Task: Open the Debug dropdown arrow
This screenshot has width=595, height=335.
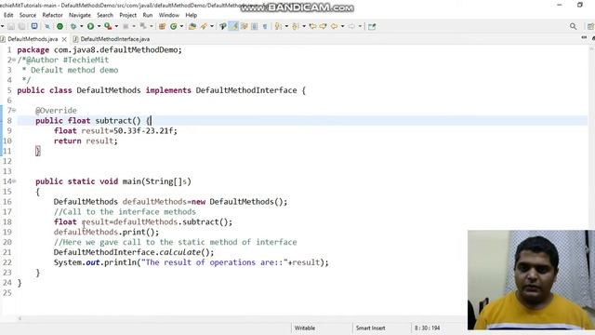Action: pos(81,26)
